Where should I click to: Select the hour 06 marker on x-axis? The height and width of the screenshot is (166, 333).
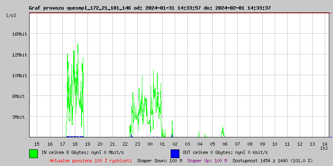pos(225,144)
